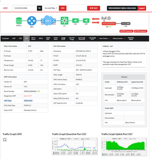Viewport: 152px width, 159px height.
Task: Open the Panduan Solusi tab
Action: (131, 38)
